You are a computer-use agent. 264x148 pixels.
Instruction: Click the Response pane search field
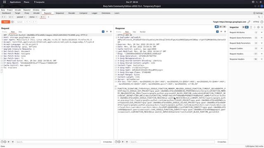tap(172, 142)
